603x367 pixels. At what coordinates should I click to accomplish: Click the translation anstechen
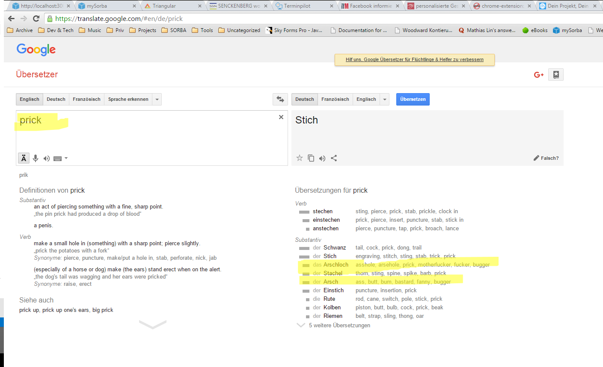(326, 228)
